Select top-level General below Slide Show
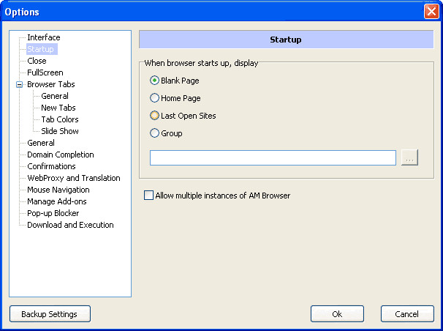Viewport: 443px width, 331px height. pos(41,143)
